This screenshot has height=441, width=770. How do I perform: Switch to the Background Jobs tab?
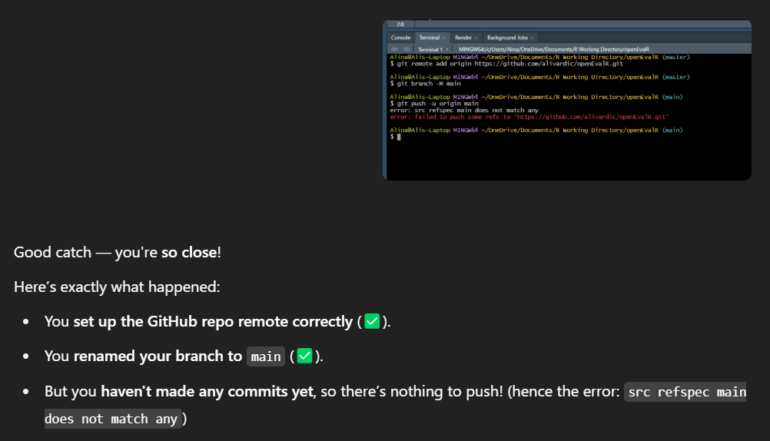[506, 38]
